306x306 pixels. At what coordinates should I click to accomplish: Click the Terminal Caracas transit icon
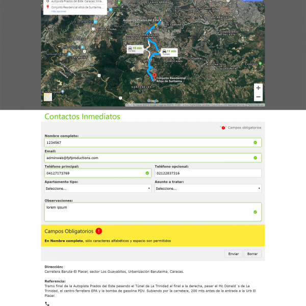tap(69, 54)
